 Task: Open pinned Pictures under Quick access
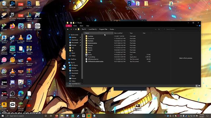click(74, 45)
